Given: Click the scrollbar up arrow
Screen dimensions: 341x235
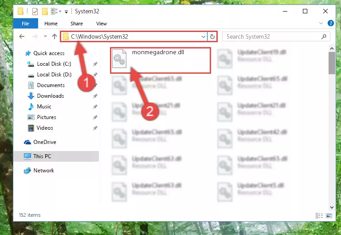Looking at the screenshot, I should (332, 48).
